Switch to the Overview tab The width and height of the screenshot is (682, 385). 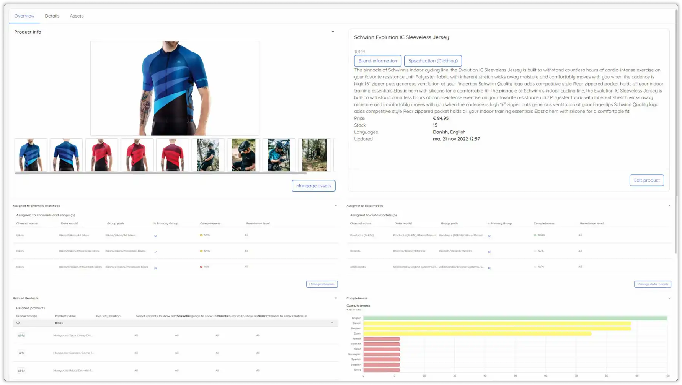(24, 16)
